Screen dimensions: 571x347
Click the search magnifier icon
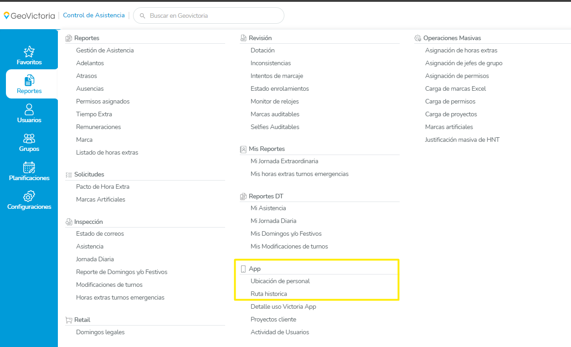pyautogui.click(x=142, y=16)
